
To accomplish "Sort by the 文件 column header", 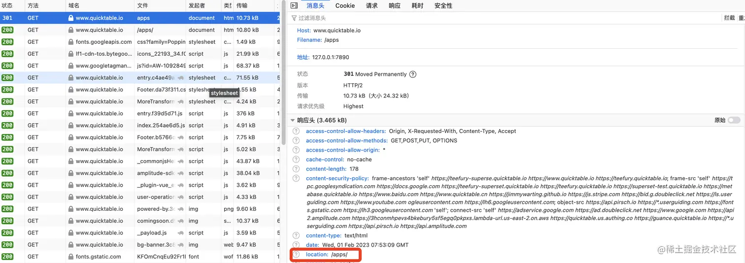I will 160,5.
